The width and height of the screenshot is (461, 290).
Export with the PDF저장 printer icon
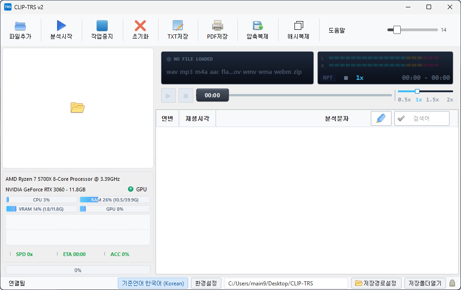(x=218, y=26)
